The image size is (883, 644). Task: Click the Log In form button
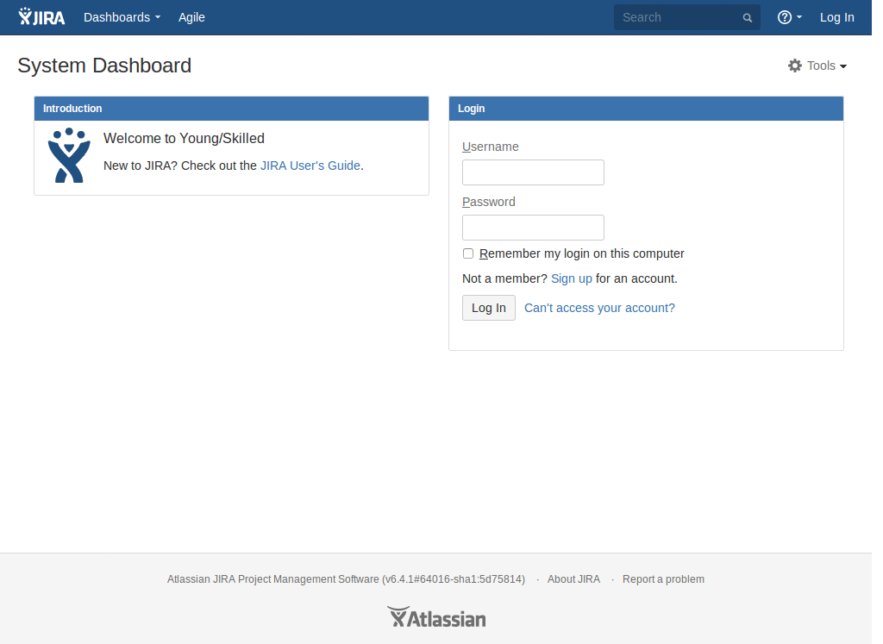(489, 308)
